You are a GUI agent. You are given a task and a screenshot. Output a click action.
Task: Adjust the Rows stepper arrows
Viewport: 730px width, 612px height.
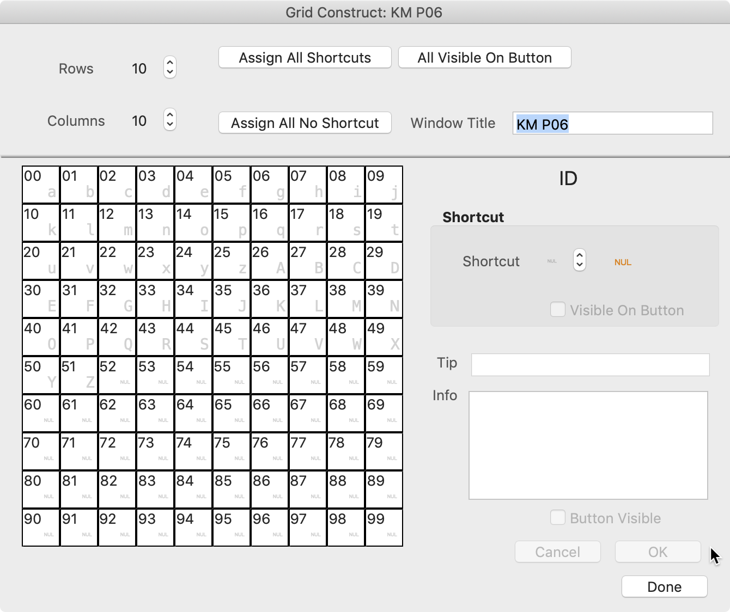coord(170,68)
